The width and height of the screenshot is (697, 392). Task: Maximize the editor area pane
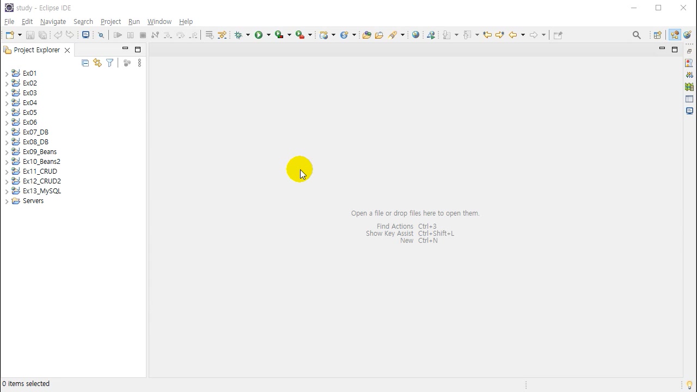click(x=674, y=50)
